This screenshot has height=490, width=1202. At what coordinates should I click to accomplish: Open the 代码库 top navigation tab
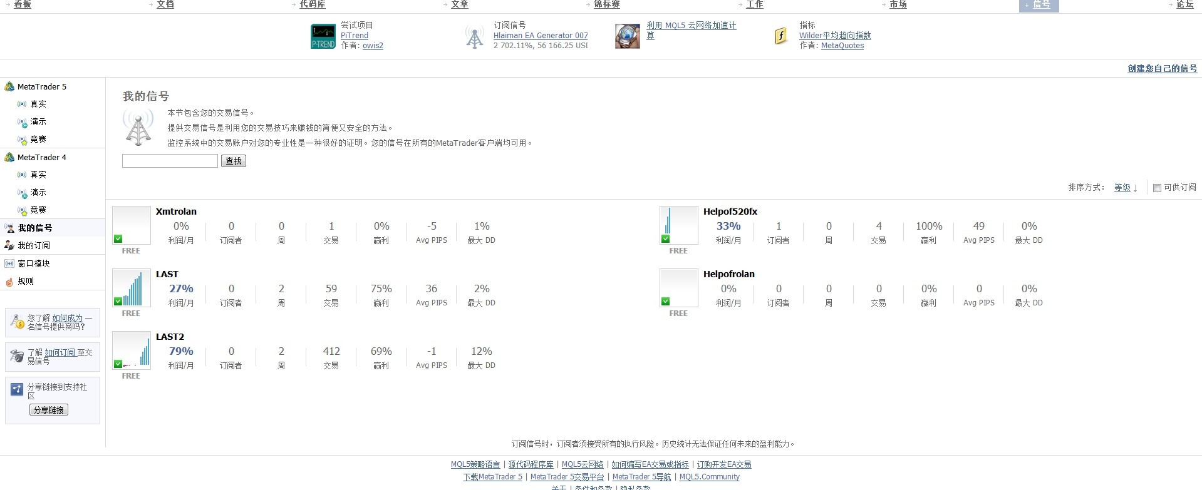point(313,4)
